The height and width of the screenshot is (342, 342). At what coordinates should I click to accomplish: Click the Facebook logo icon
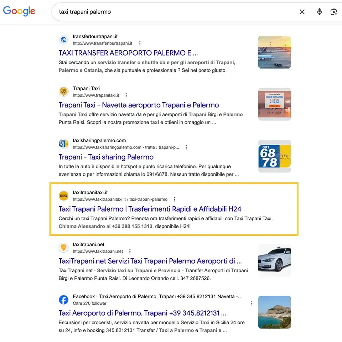click(63, 300)
